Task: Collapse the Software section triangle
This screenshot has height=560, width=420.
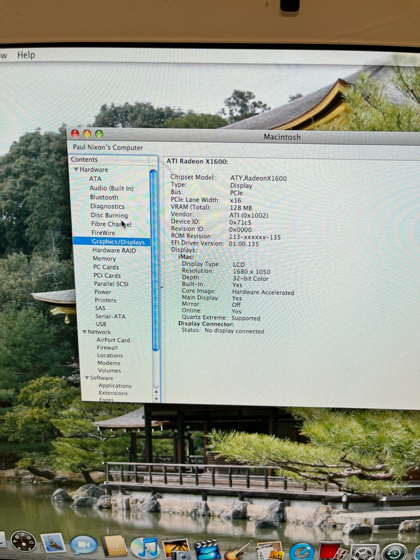Action: coord(87,378)
